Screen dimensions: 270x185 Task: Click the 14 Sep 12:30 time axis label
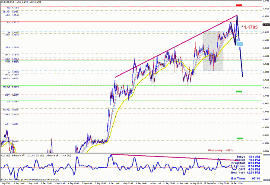196,183
